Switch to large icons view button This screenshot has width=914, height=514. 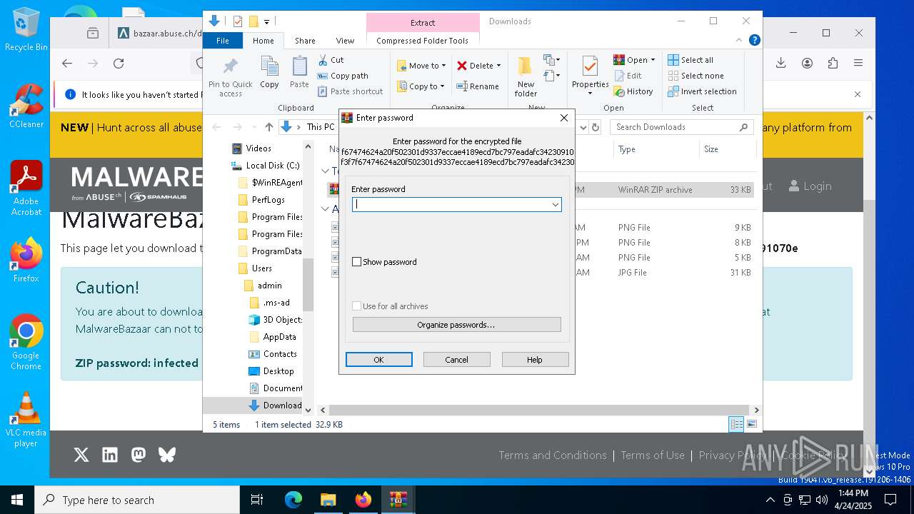pyautogui.click(x=752, y=425)
